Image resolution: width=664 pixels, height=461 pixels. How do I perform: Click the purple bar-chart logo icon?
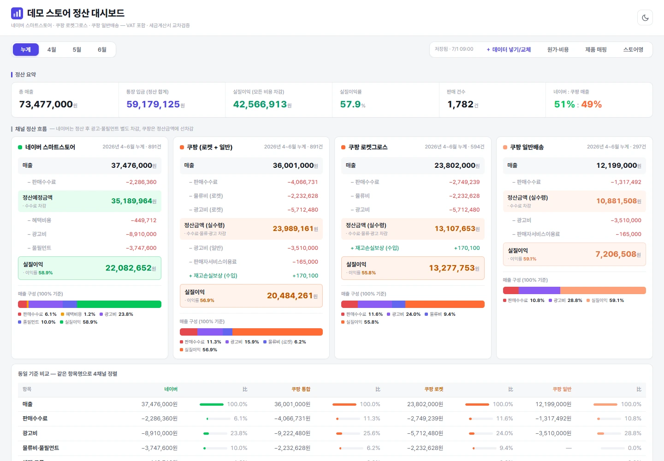pyautogui.click(x=17, y=13)
